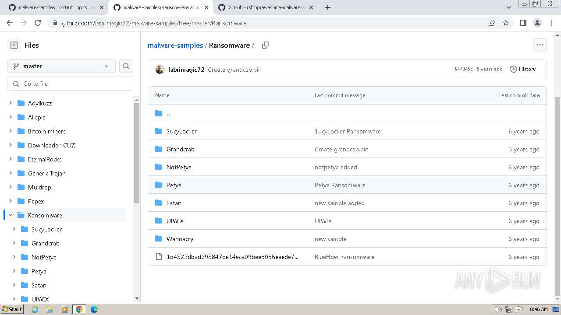Open the UIWIX folder in table

point(175,221)
